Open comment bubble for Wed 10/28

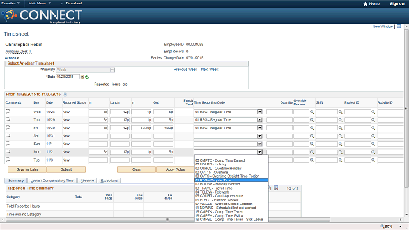[x=8, y=111]
